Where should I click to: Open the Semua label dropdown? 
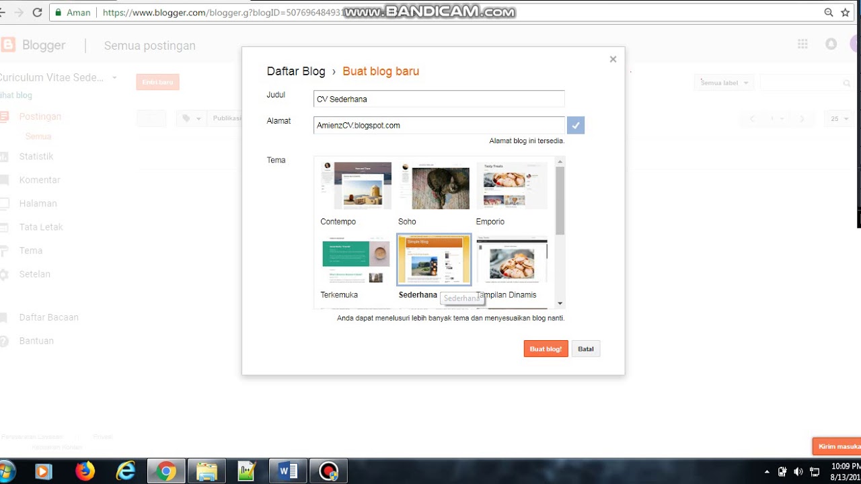tap(724, 83)
